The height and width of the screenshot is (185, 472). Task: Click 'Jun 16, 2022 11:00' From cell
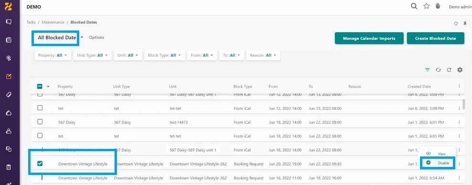tap(285, 178)
